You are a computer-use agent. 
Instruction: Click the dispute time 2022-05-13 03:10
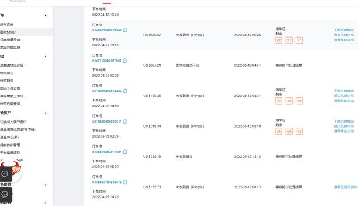(x=247, y=126)
